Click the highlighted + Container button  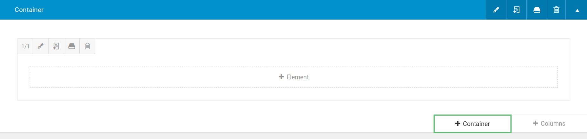coord(472,124)
